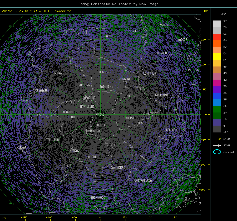Click the Gadag_Composite_Reflectivity_Web_Image title
The width and height of the screenshot is (237, 221).
(x=118, y=4)
